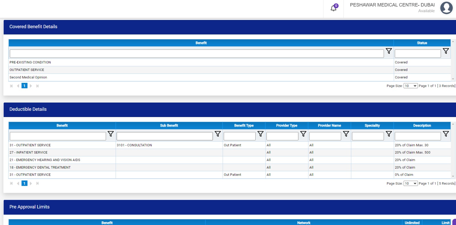Image resolution: width=456 pixels, height=225 pixels.
Task: Go to next page in Deductible Details pager
Action: (31, 183)
